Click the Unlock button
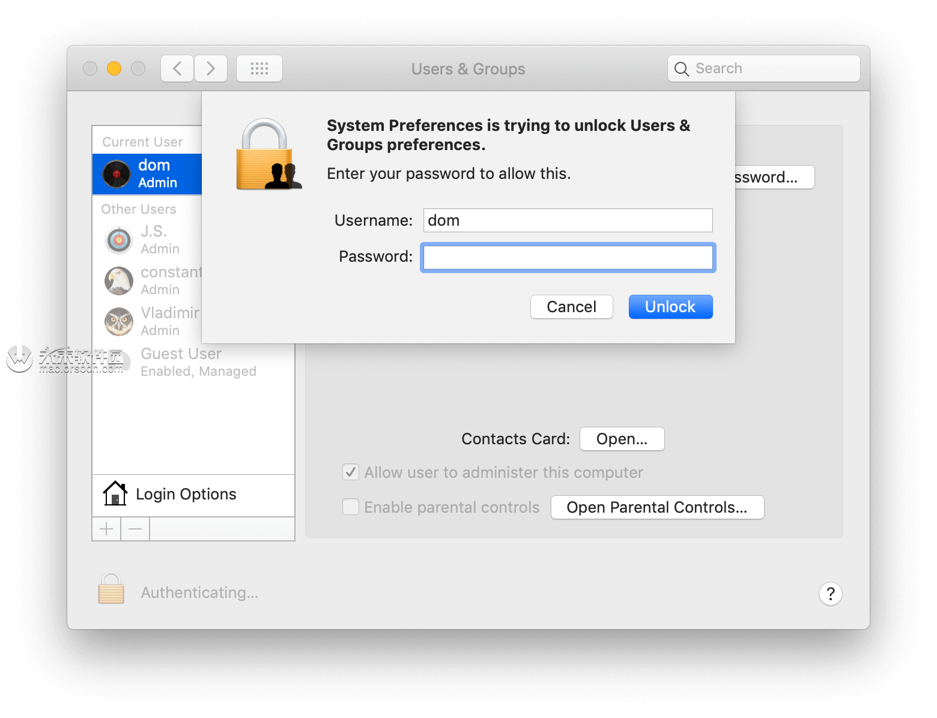 click(x=670, y=307)
